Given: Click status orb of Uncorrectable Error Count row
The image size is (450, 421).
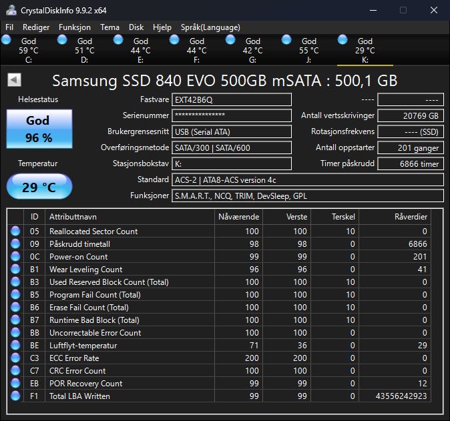Looking at the screenshot, I should point(15,332).
